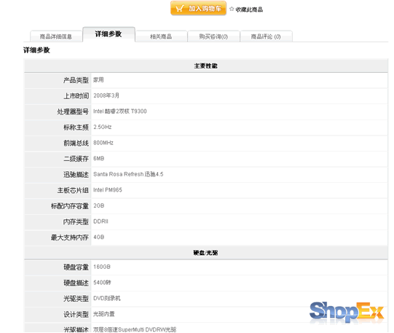Click the 5400转 value

[102, 283]
